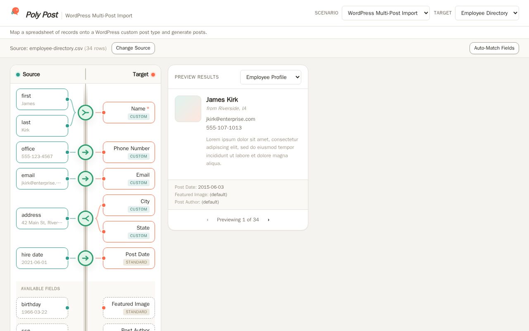Click the 'jkirk@enterprise.com' preview email
This screenshot has height=331, width=529.
coord(231,119)
